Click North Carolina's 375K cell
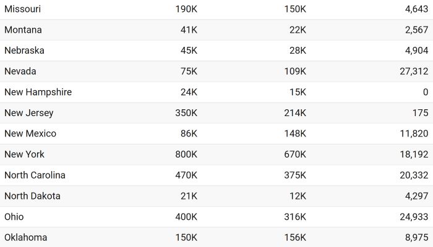This screenshot has width=433, height=247. click(295, 175)
